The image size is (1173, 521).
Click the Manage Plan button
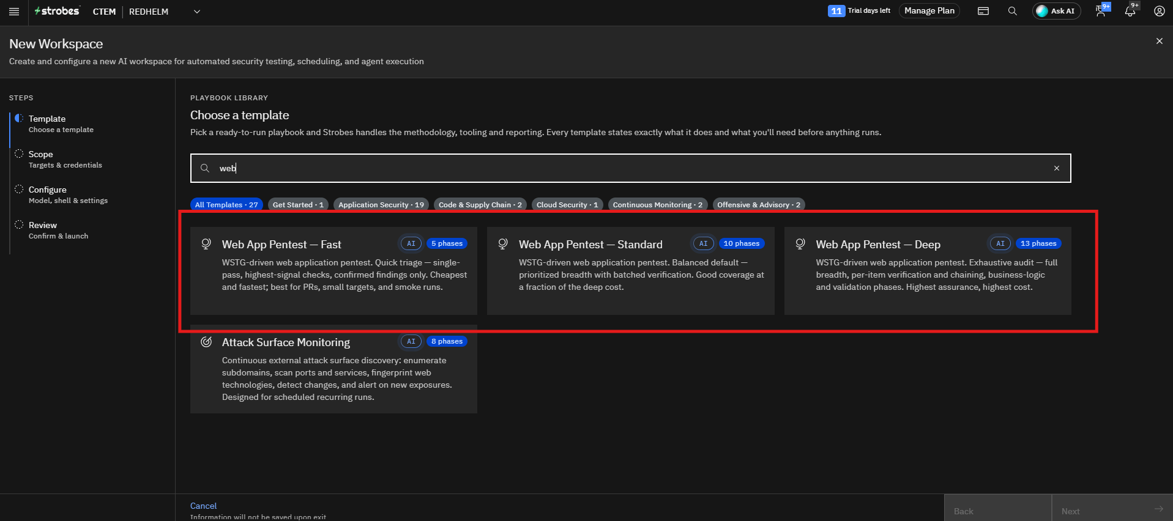(x=929, y=11)
